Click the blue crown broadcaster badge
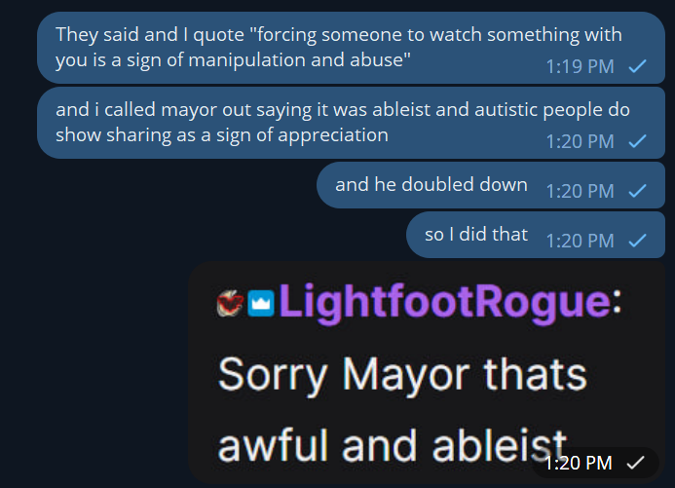 (261, 303)
